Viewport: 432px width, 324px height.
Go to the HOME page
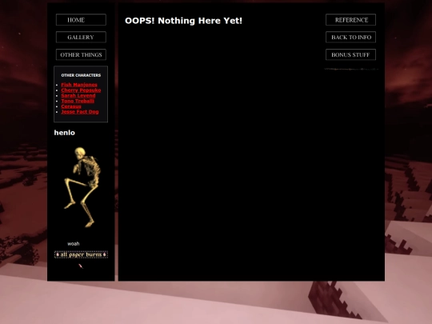(81, 20)
